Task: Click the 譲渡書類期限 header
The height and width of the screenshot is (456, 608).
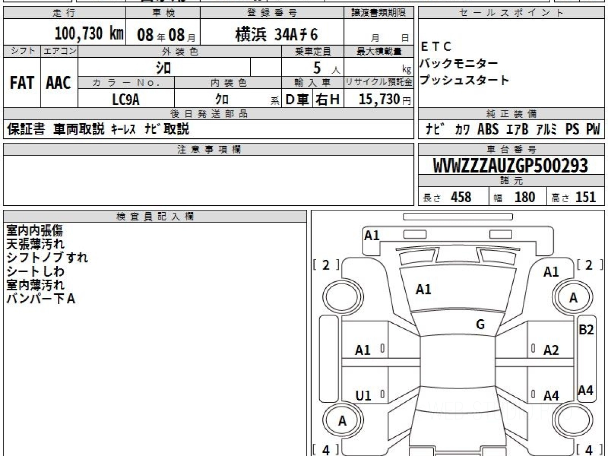Action: click(379, 13)
